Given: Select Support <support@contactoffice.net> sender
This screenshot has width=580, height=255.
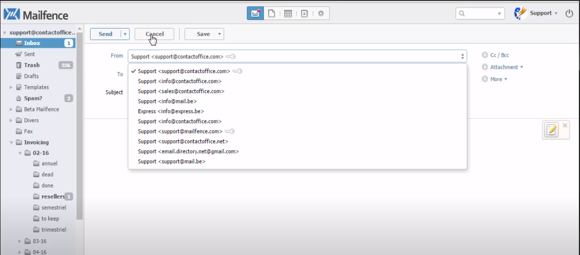Looking at the screenshot, I should (x=297, y=142).
